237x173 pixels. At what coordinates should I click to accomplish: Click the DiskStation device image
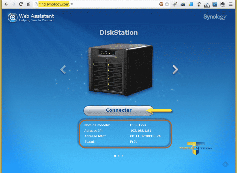point(120,69)
